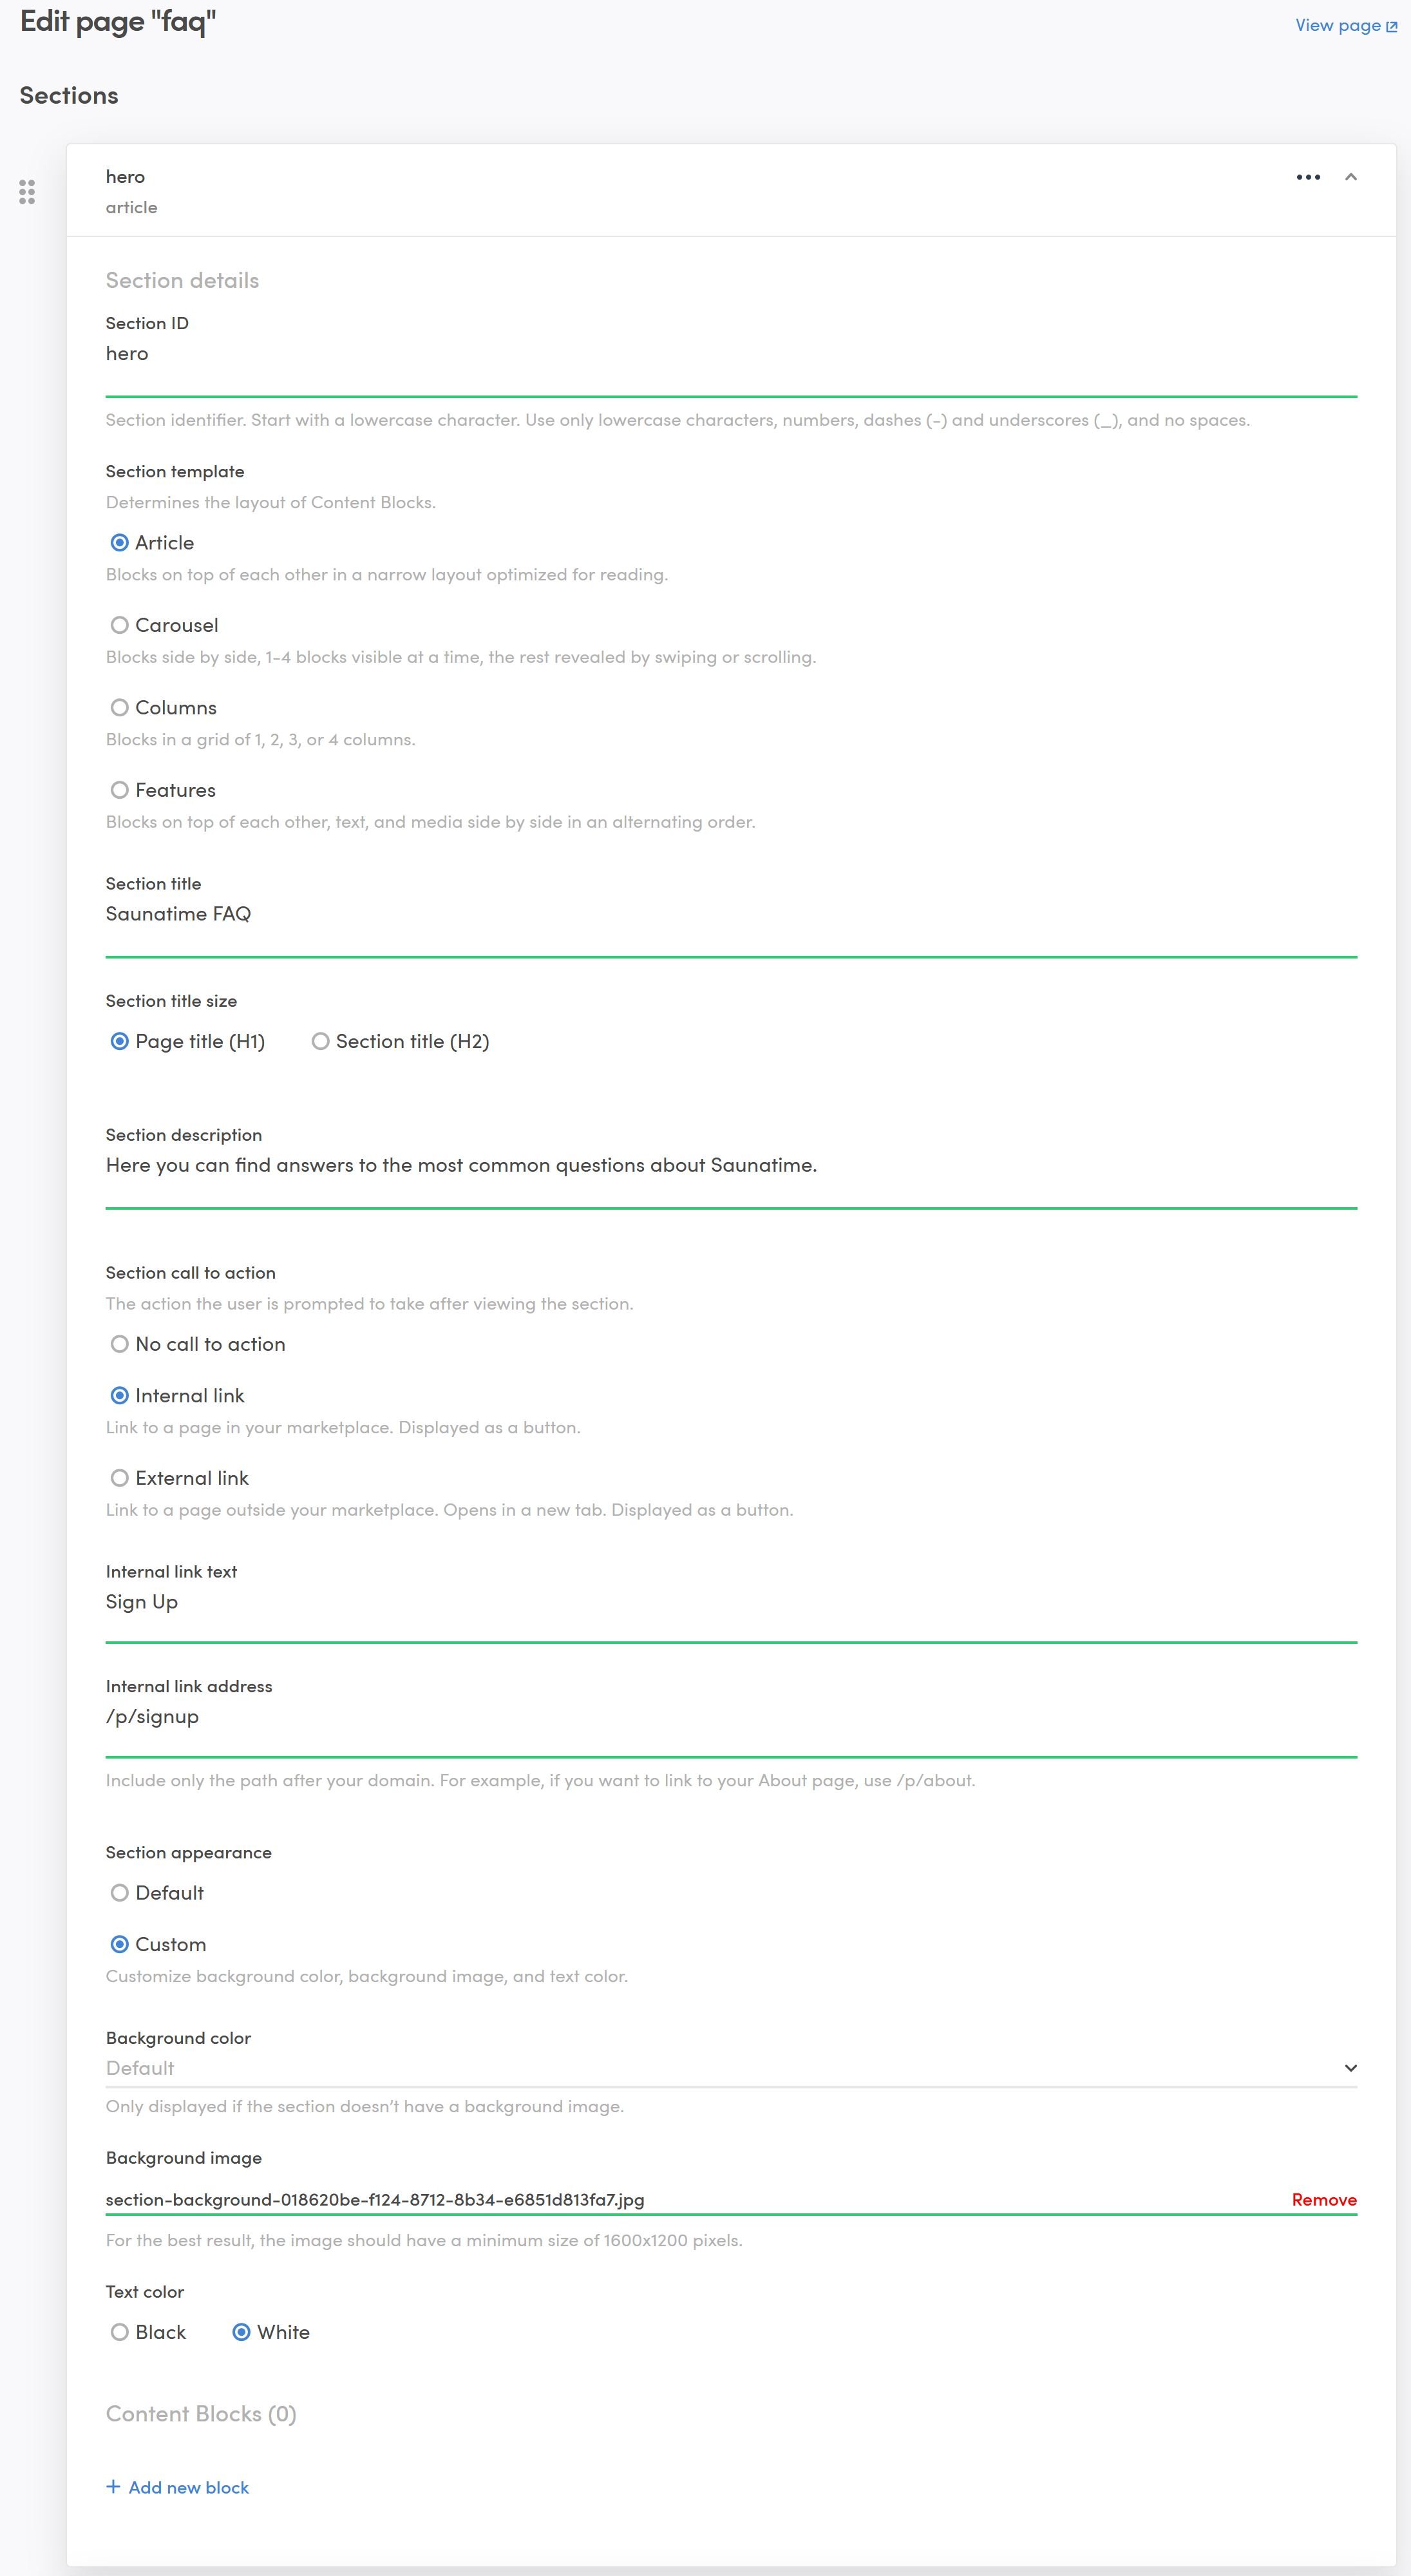
Task: Remove the background image file
Action: [x=1323, y=2199]
